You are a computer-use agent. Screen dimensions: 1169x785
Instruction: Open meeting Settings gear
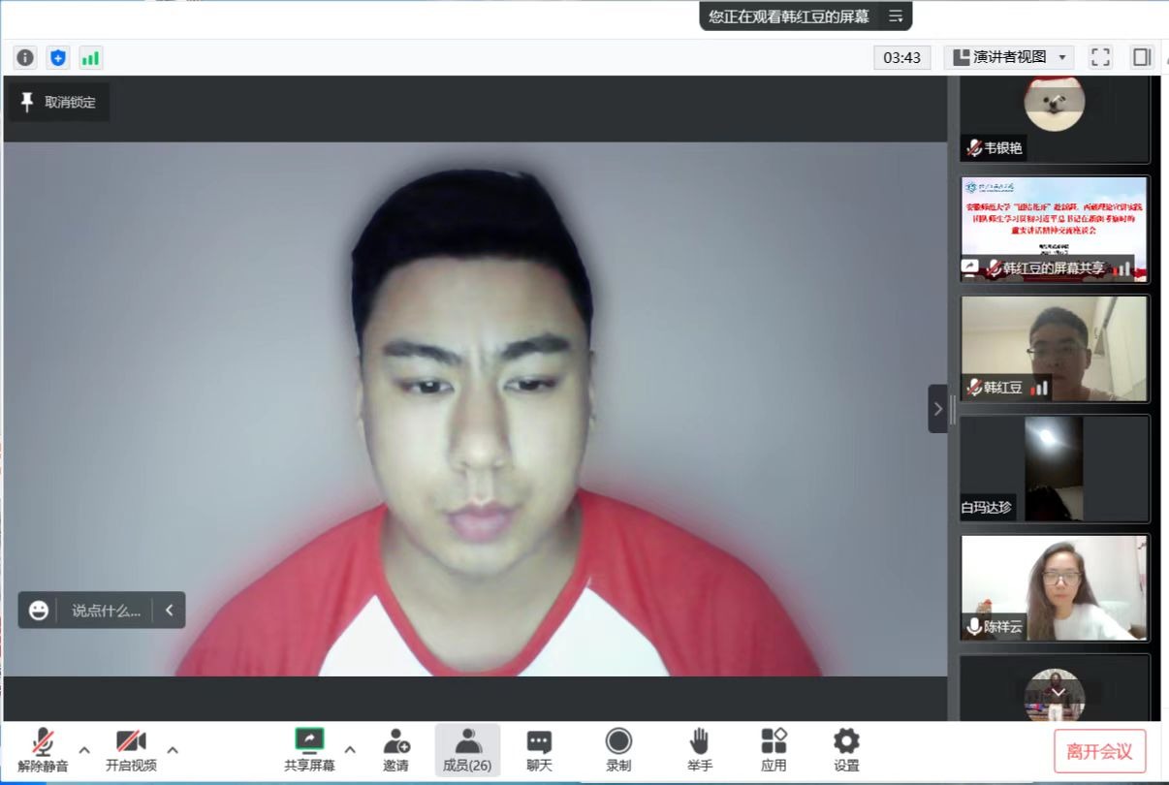point(846,750)
